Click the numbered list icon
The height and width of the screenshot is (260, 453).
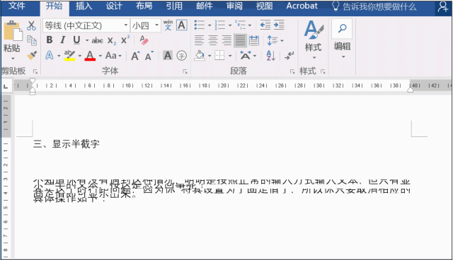tap(220, 25)
